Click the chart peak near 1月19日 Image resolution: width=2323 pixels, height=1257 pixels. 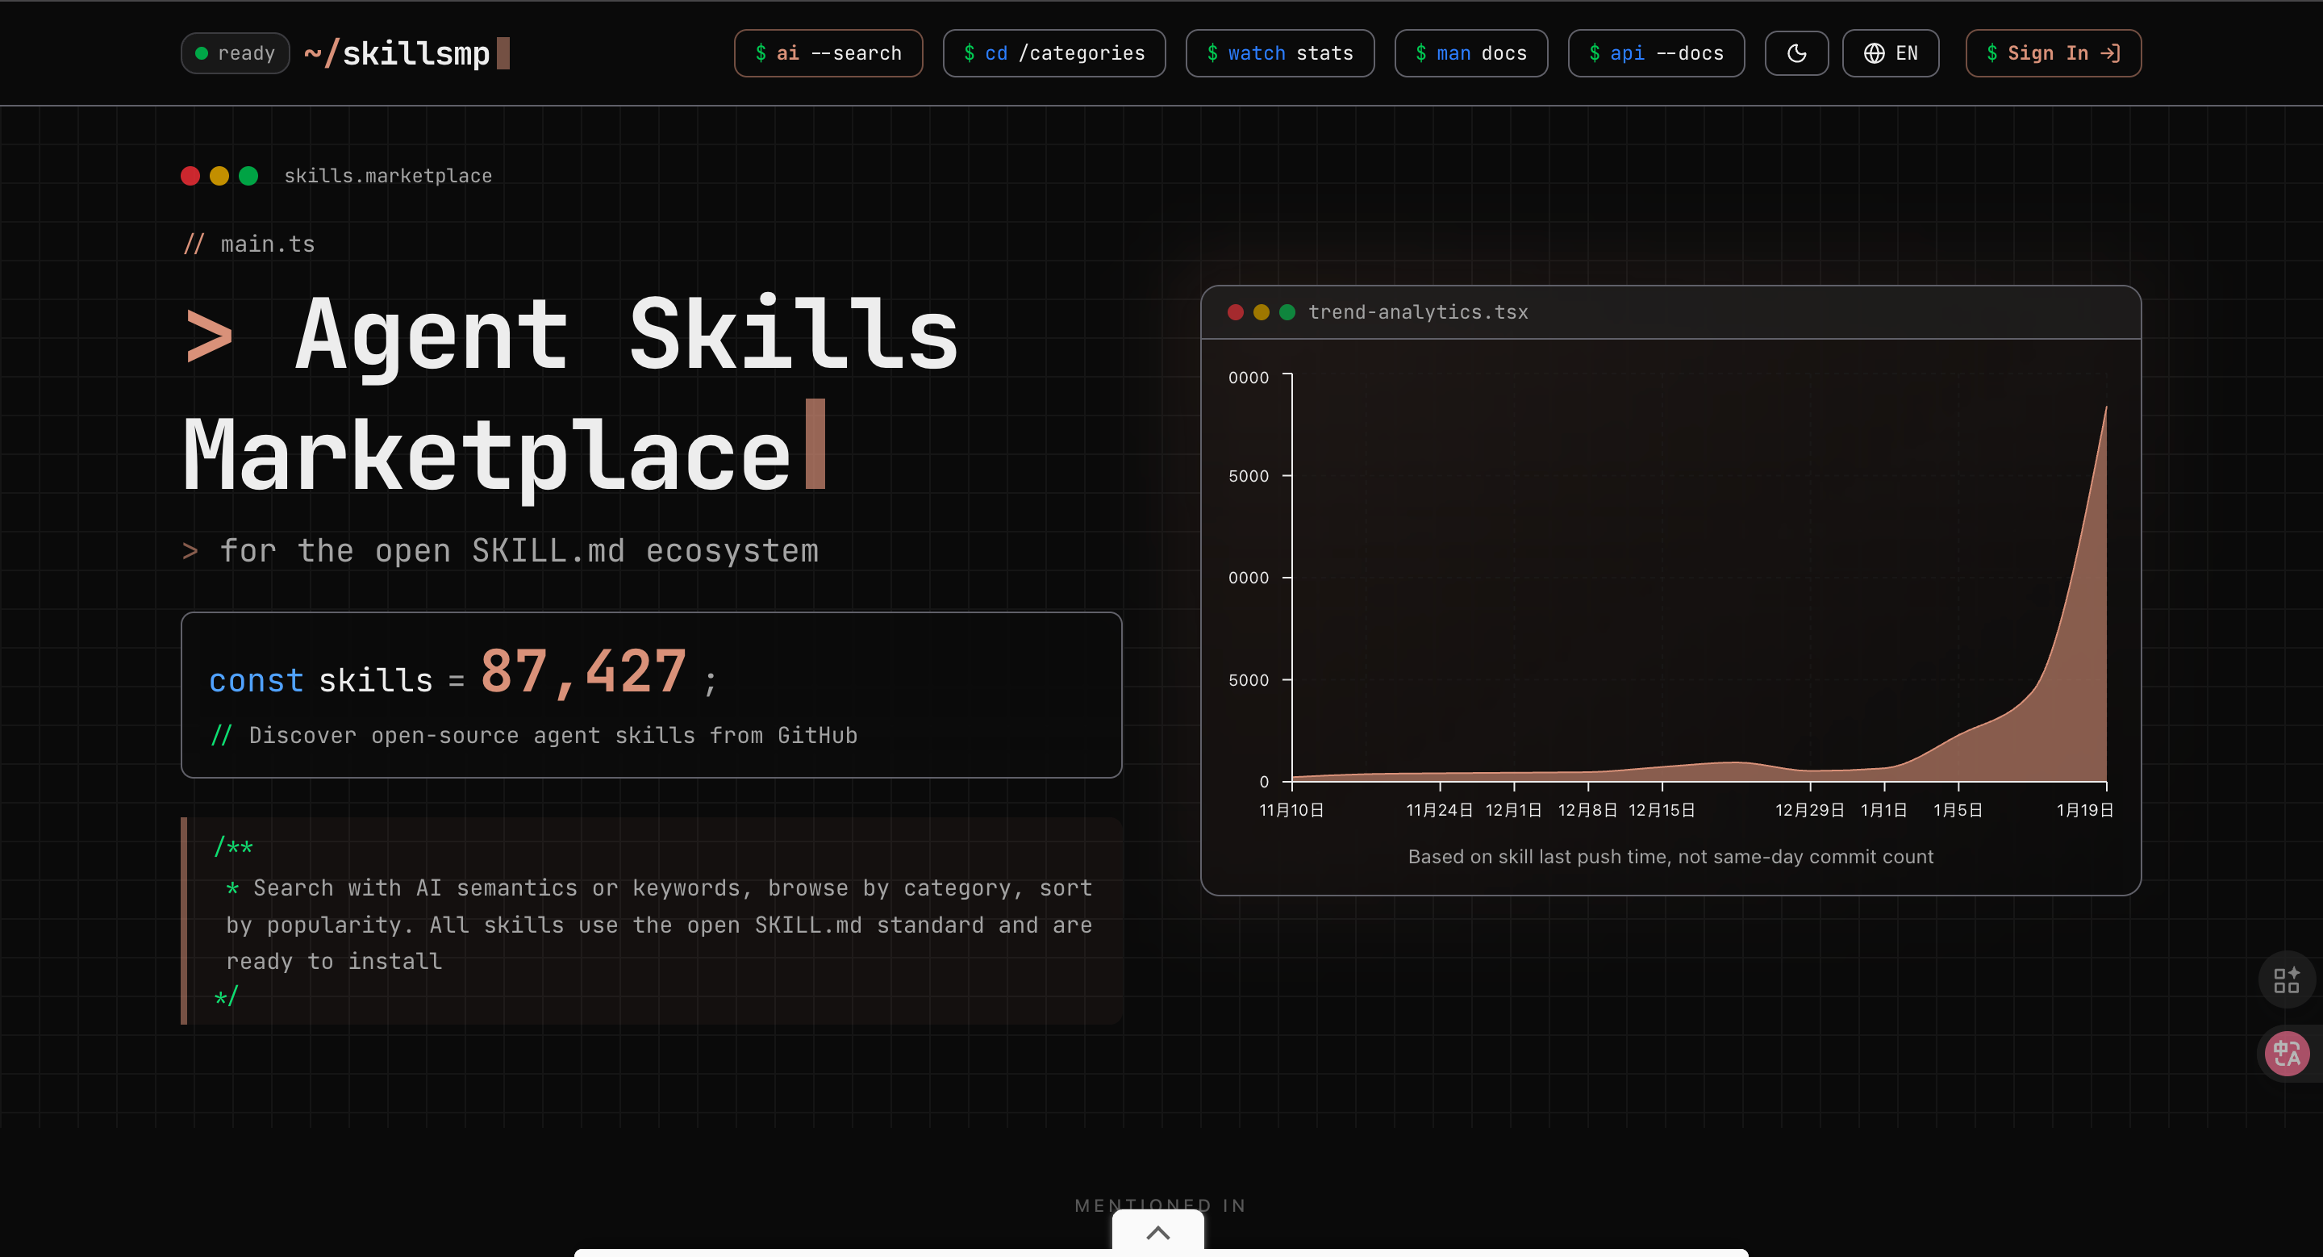click(2104, 411)
